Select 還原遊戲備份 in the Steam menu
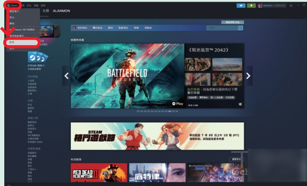Viewport: 307px width, 186px height. click(17, 36)
